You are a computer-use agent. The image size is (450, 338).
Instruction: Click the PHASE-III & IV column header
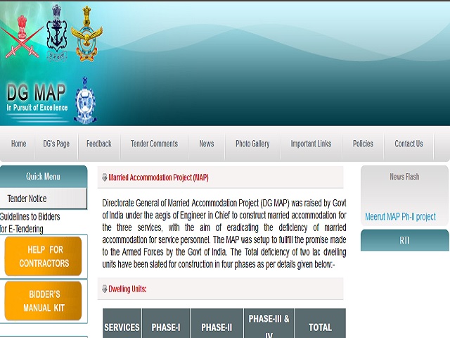pyautogui.click(x=269, y=324)
